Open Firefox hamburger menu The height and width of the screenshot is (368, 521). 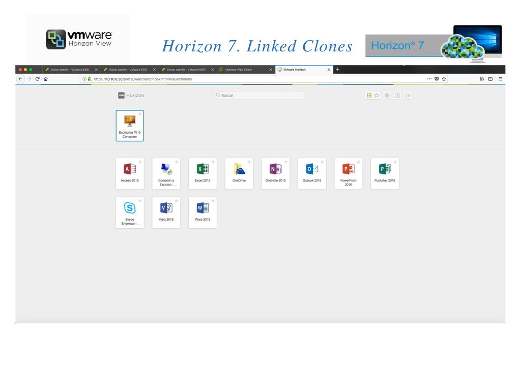(501, 79)
